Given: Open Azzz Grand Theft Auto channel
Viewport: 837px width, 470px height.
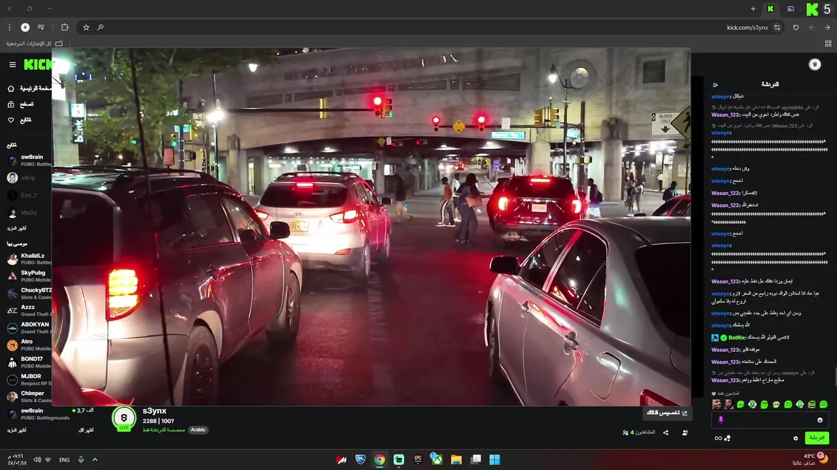Looking at the screenshot, I should [29, 311].
